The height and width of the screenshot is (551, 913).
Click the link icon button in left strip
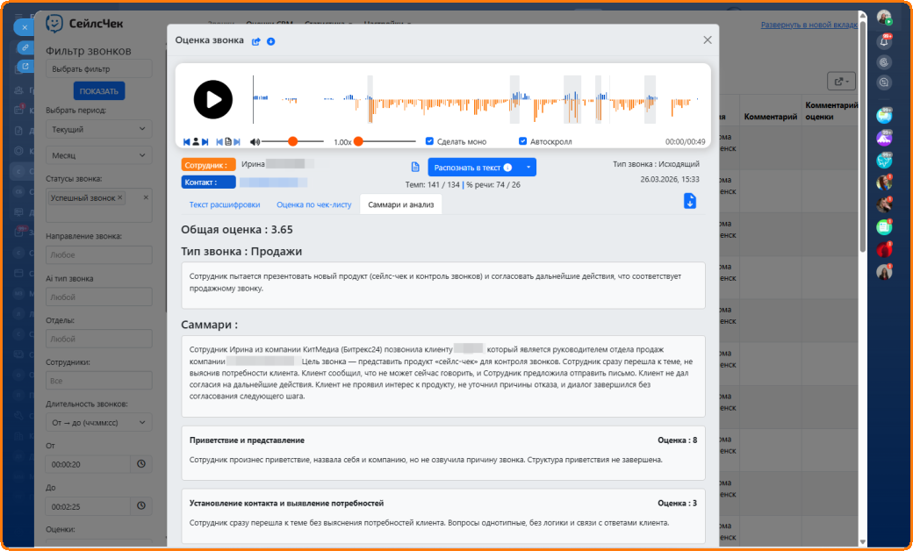[x=25, y=47]
